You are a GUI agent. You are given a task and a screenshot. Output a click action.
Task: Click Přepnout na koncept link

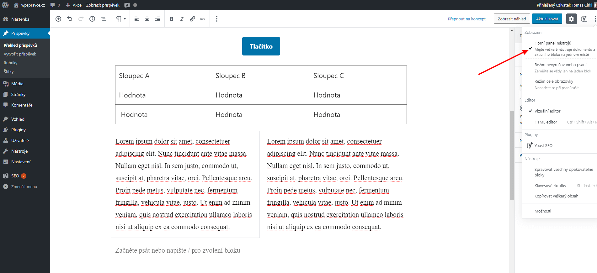pyautogui.click(x=466, y=19)
